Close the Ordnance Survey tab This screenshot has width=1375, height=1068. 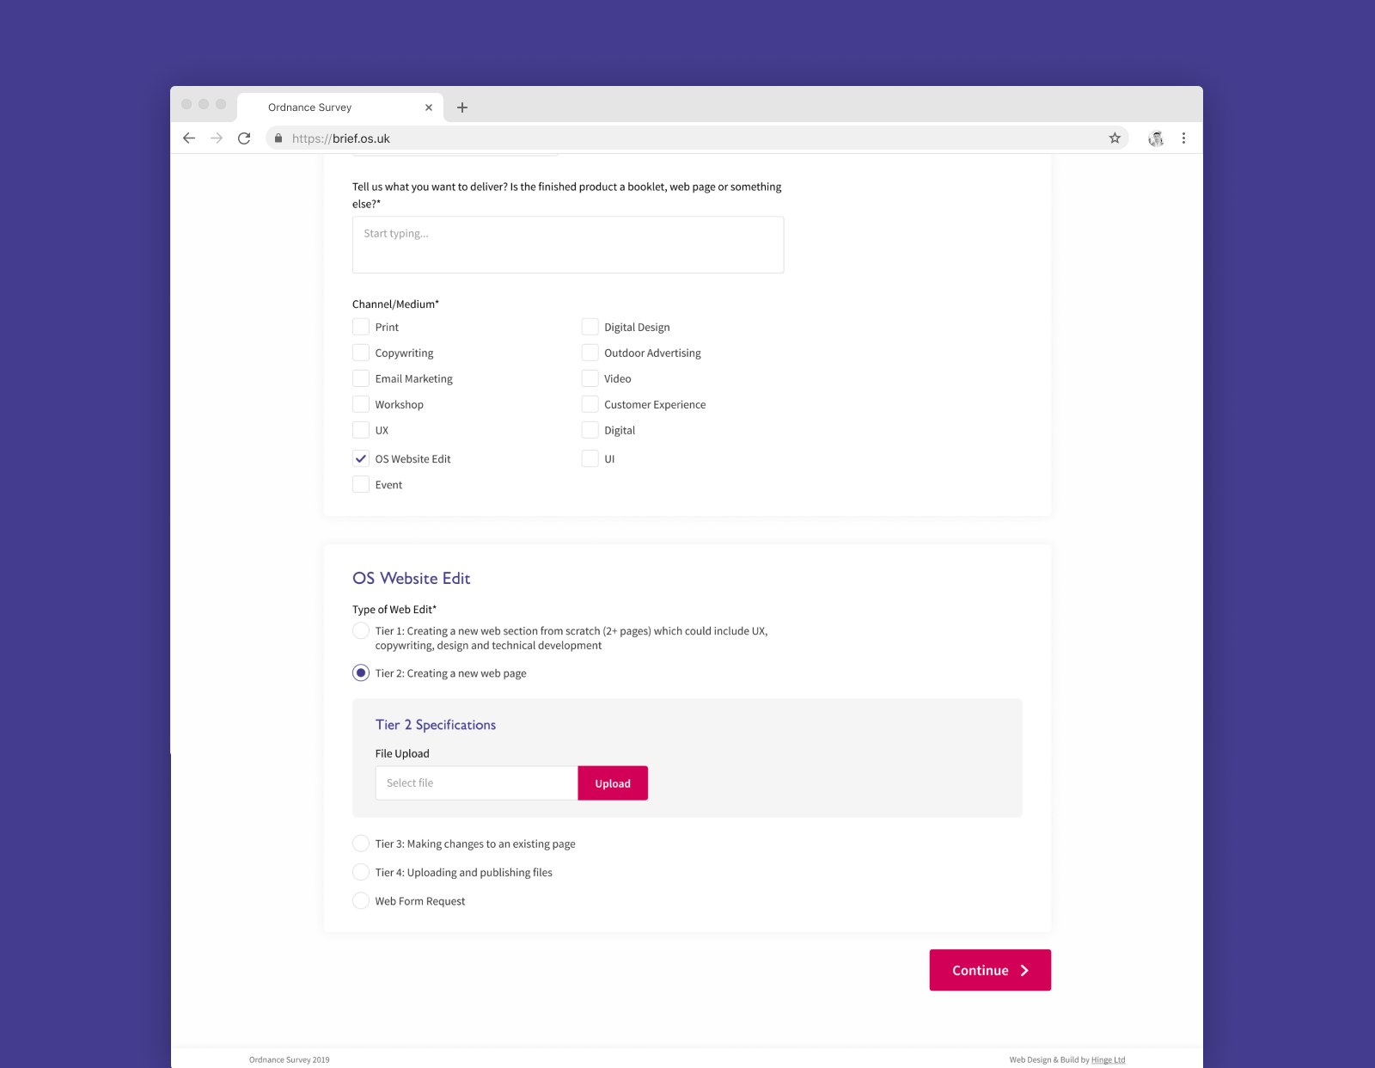coord(429,107)
